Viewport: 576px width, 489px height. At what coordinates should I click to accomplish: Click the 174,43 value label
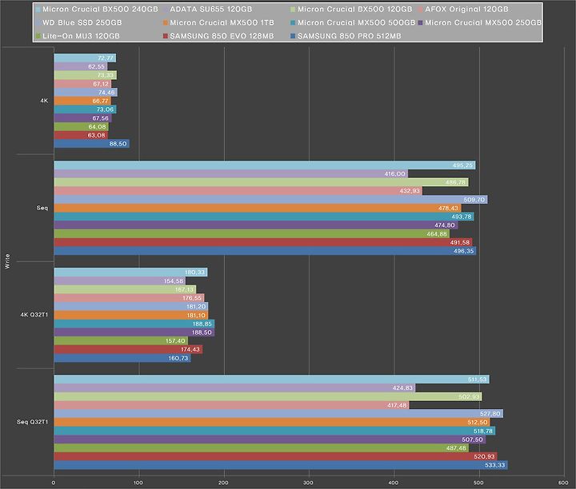point(190,350)
